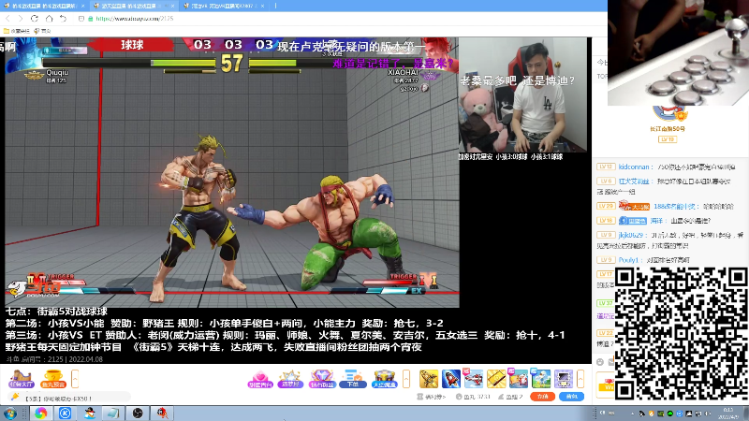Close the third browser tab
Image resolution: width=749 pixels, height=421 pixels.
pos(262,6)
